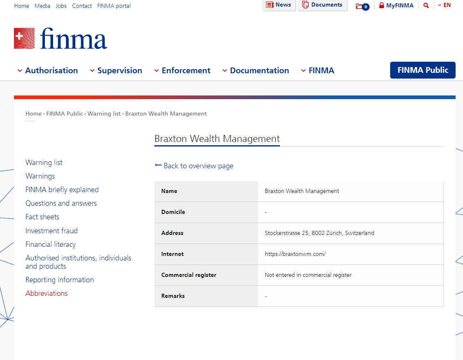Click the FINMA logo
The width and height of the screenshot is (463, 360).
(60, 39)
